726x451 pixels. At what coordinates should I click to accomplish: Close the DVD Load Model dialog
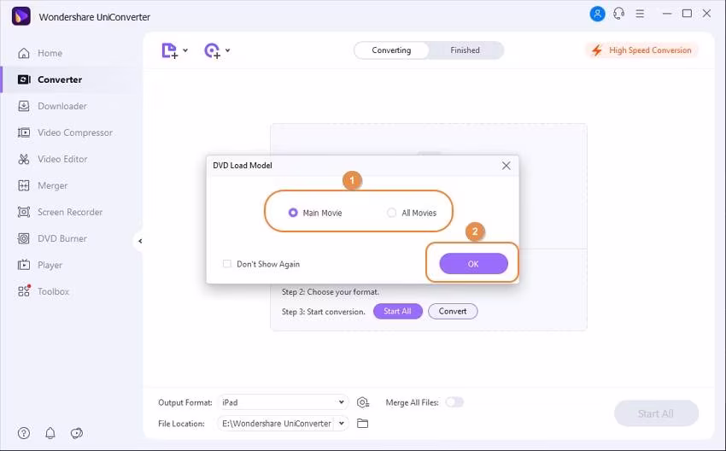pos(506,166)
